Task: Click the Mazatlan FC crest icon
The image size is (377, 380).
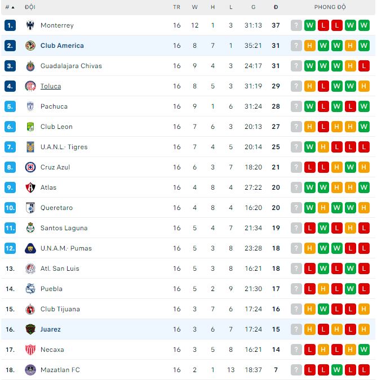Action: pyautogui.click(x=30, y=370)
